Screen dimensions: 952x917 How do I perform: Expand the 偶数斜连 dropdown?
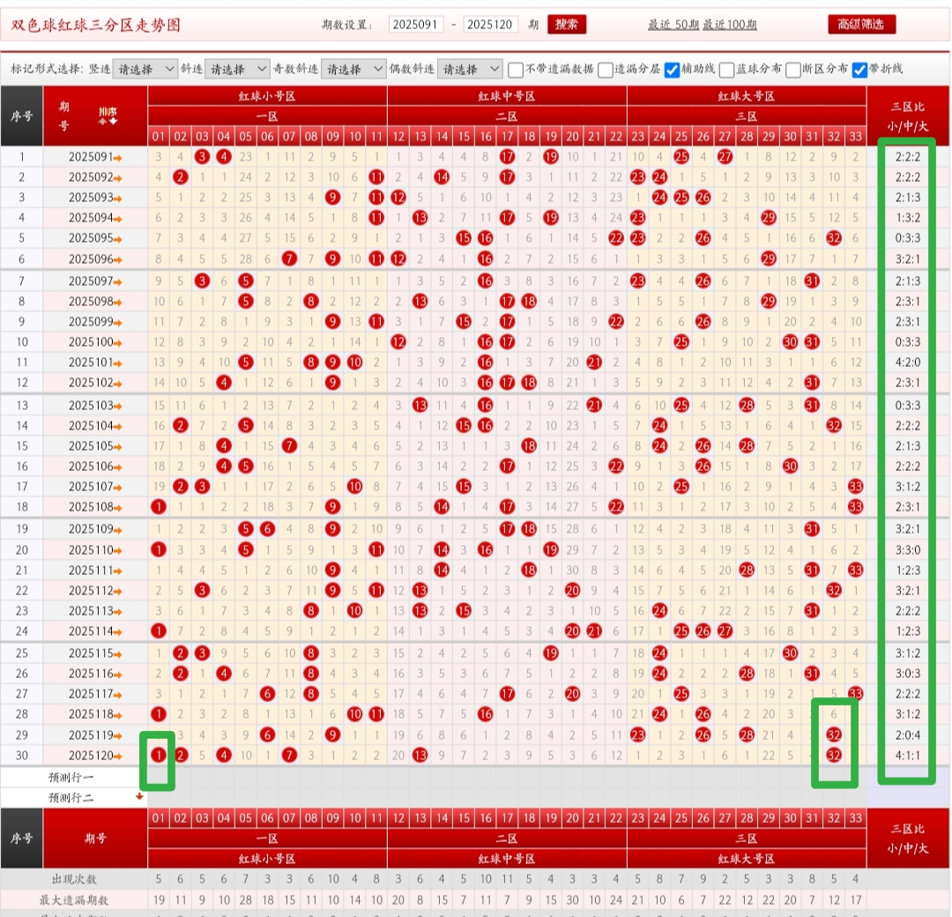point(470,70)
